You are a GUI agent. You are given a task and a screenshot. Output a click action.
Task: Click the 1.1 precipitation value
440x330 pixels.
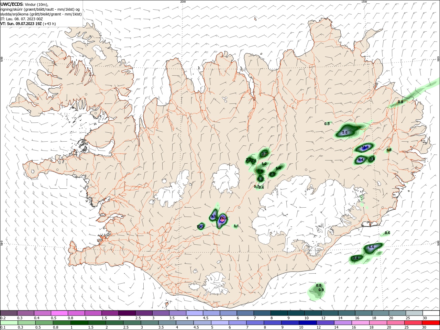pyautogui.click(x=236, y=226)
